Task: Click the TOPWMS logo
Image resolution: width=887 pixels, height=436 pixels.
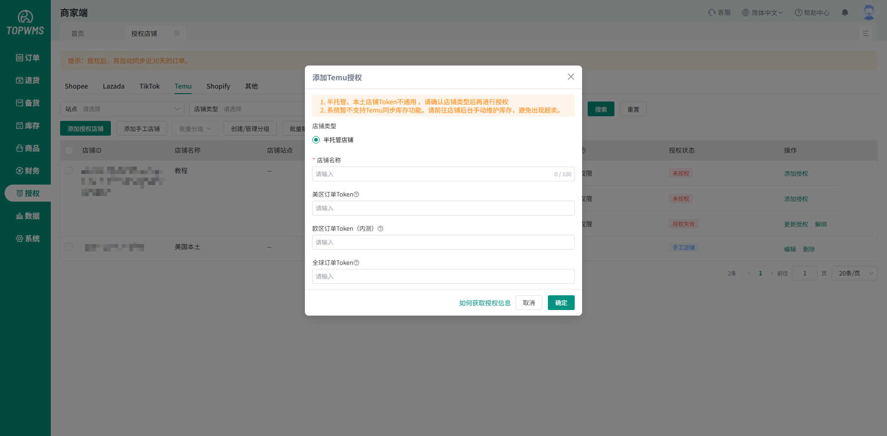Action: 25,23
